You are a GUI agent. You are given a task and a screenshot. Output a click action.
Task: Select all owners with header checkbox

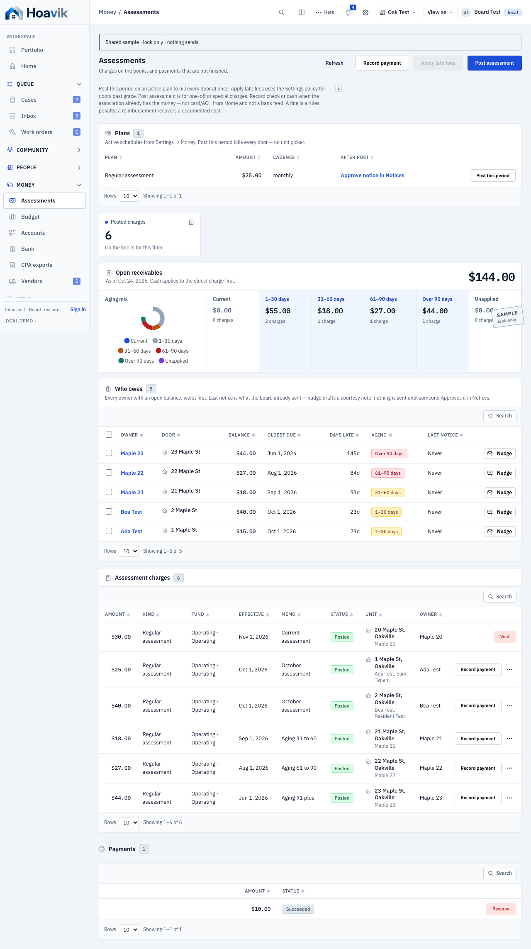pos(109,435)
